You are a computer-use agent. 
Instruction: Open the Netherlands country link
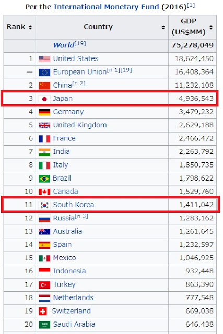(73, 297)
